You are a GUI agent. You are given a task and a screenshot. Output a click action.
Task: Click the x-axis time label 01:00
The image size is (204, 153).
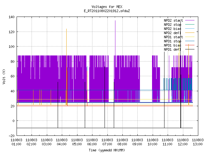tap(16, 144)
